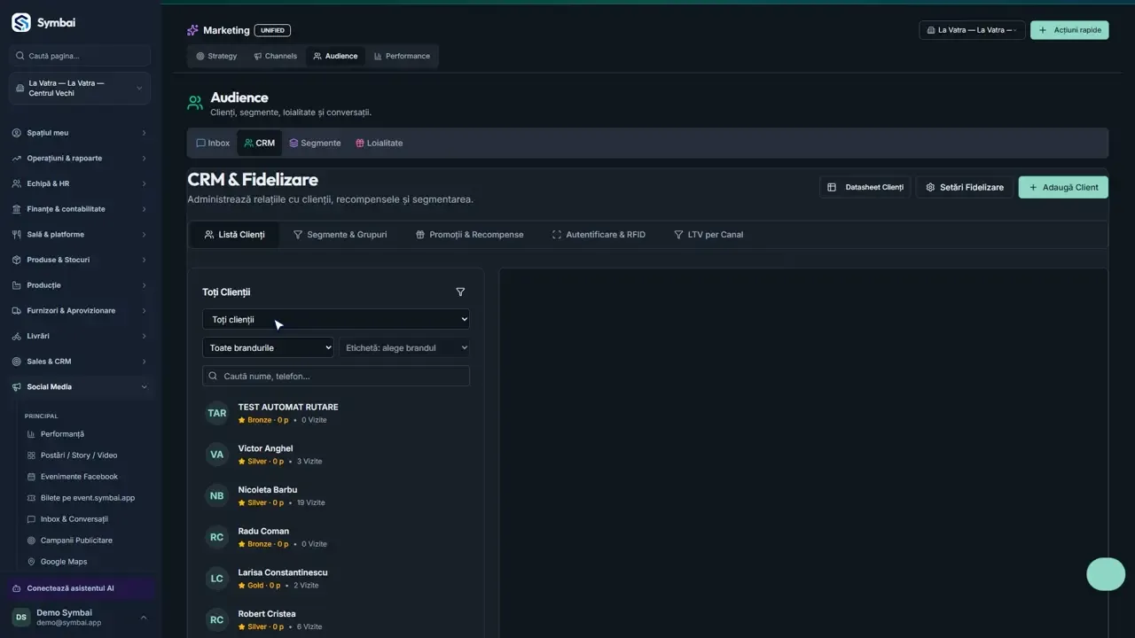Screen dimensions: 1135x638
Task: Click the TAR avatar for TEST AUTOMAT RUTARE
Action: (x=217, y=413)
